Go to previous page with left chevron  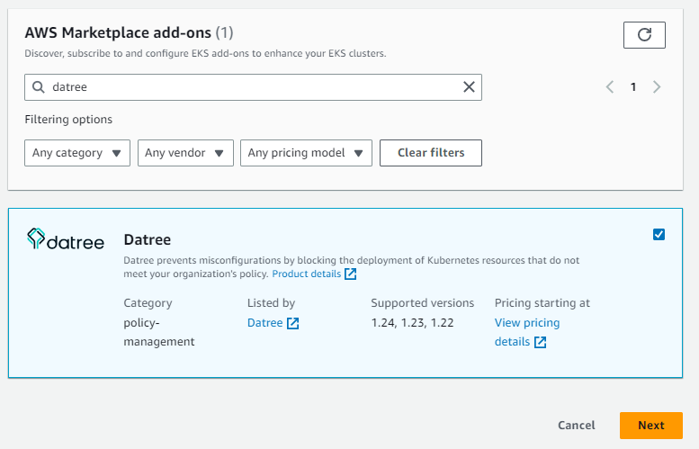point(610,87)
